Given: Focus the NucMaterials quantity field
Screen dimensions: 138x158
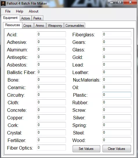Looking at the screenshot, I should point(117,80).
